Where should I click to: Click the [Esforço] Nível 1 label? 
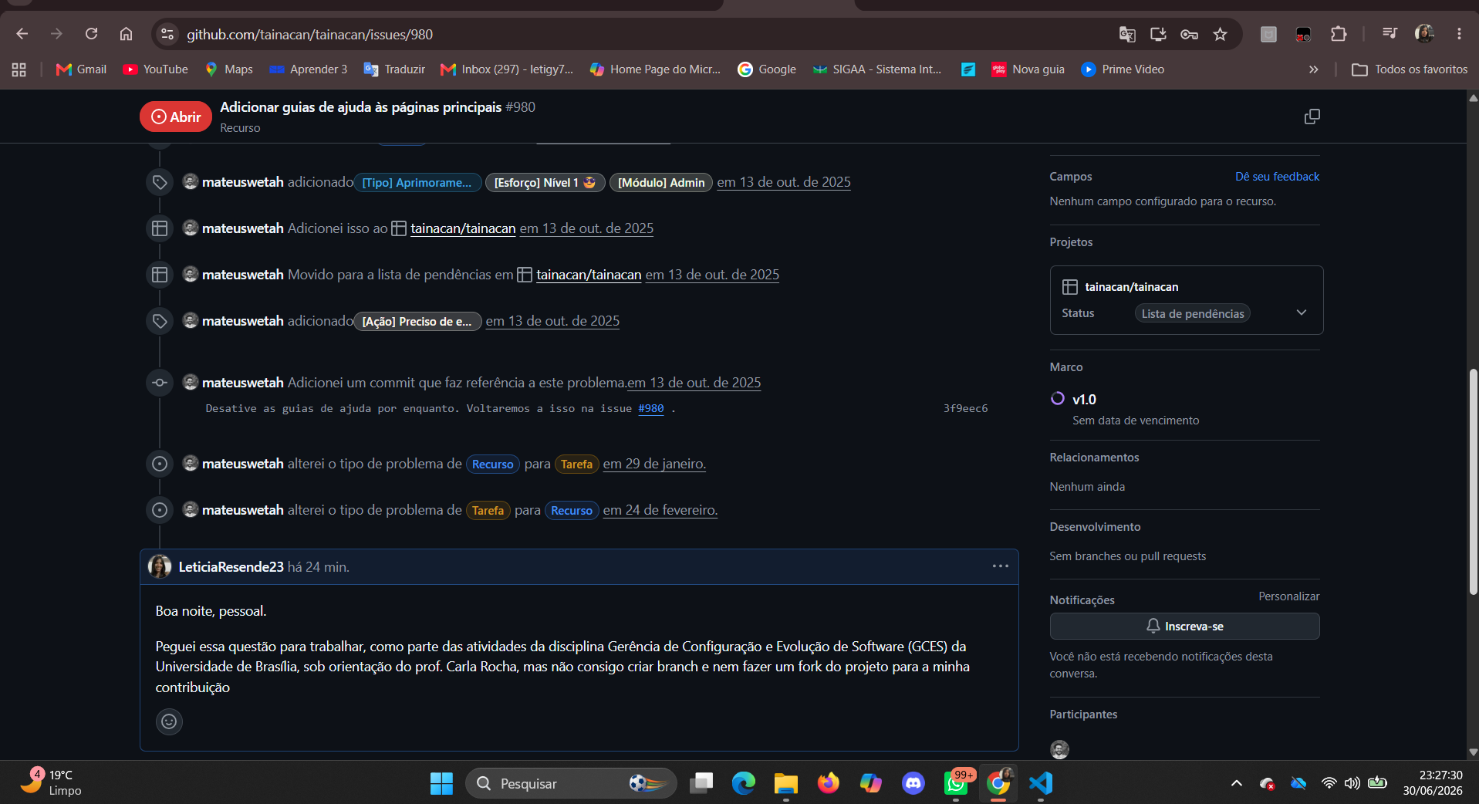click(x=545, y=182)
